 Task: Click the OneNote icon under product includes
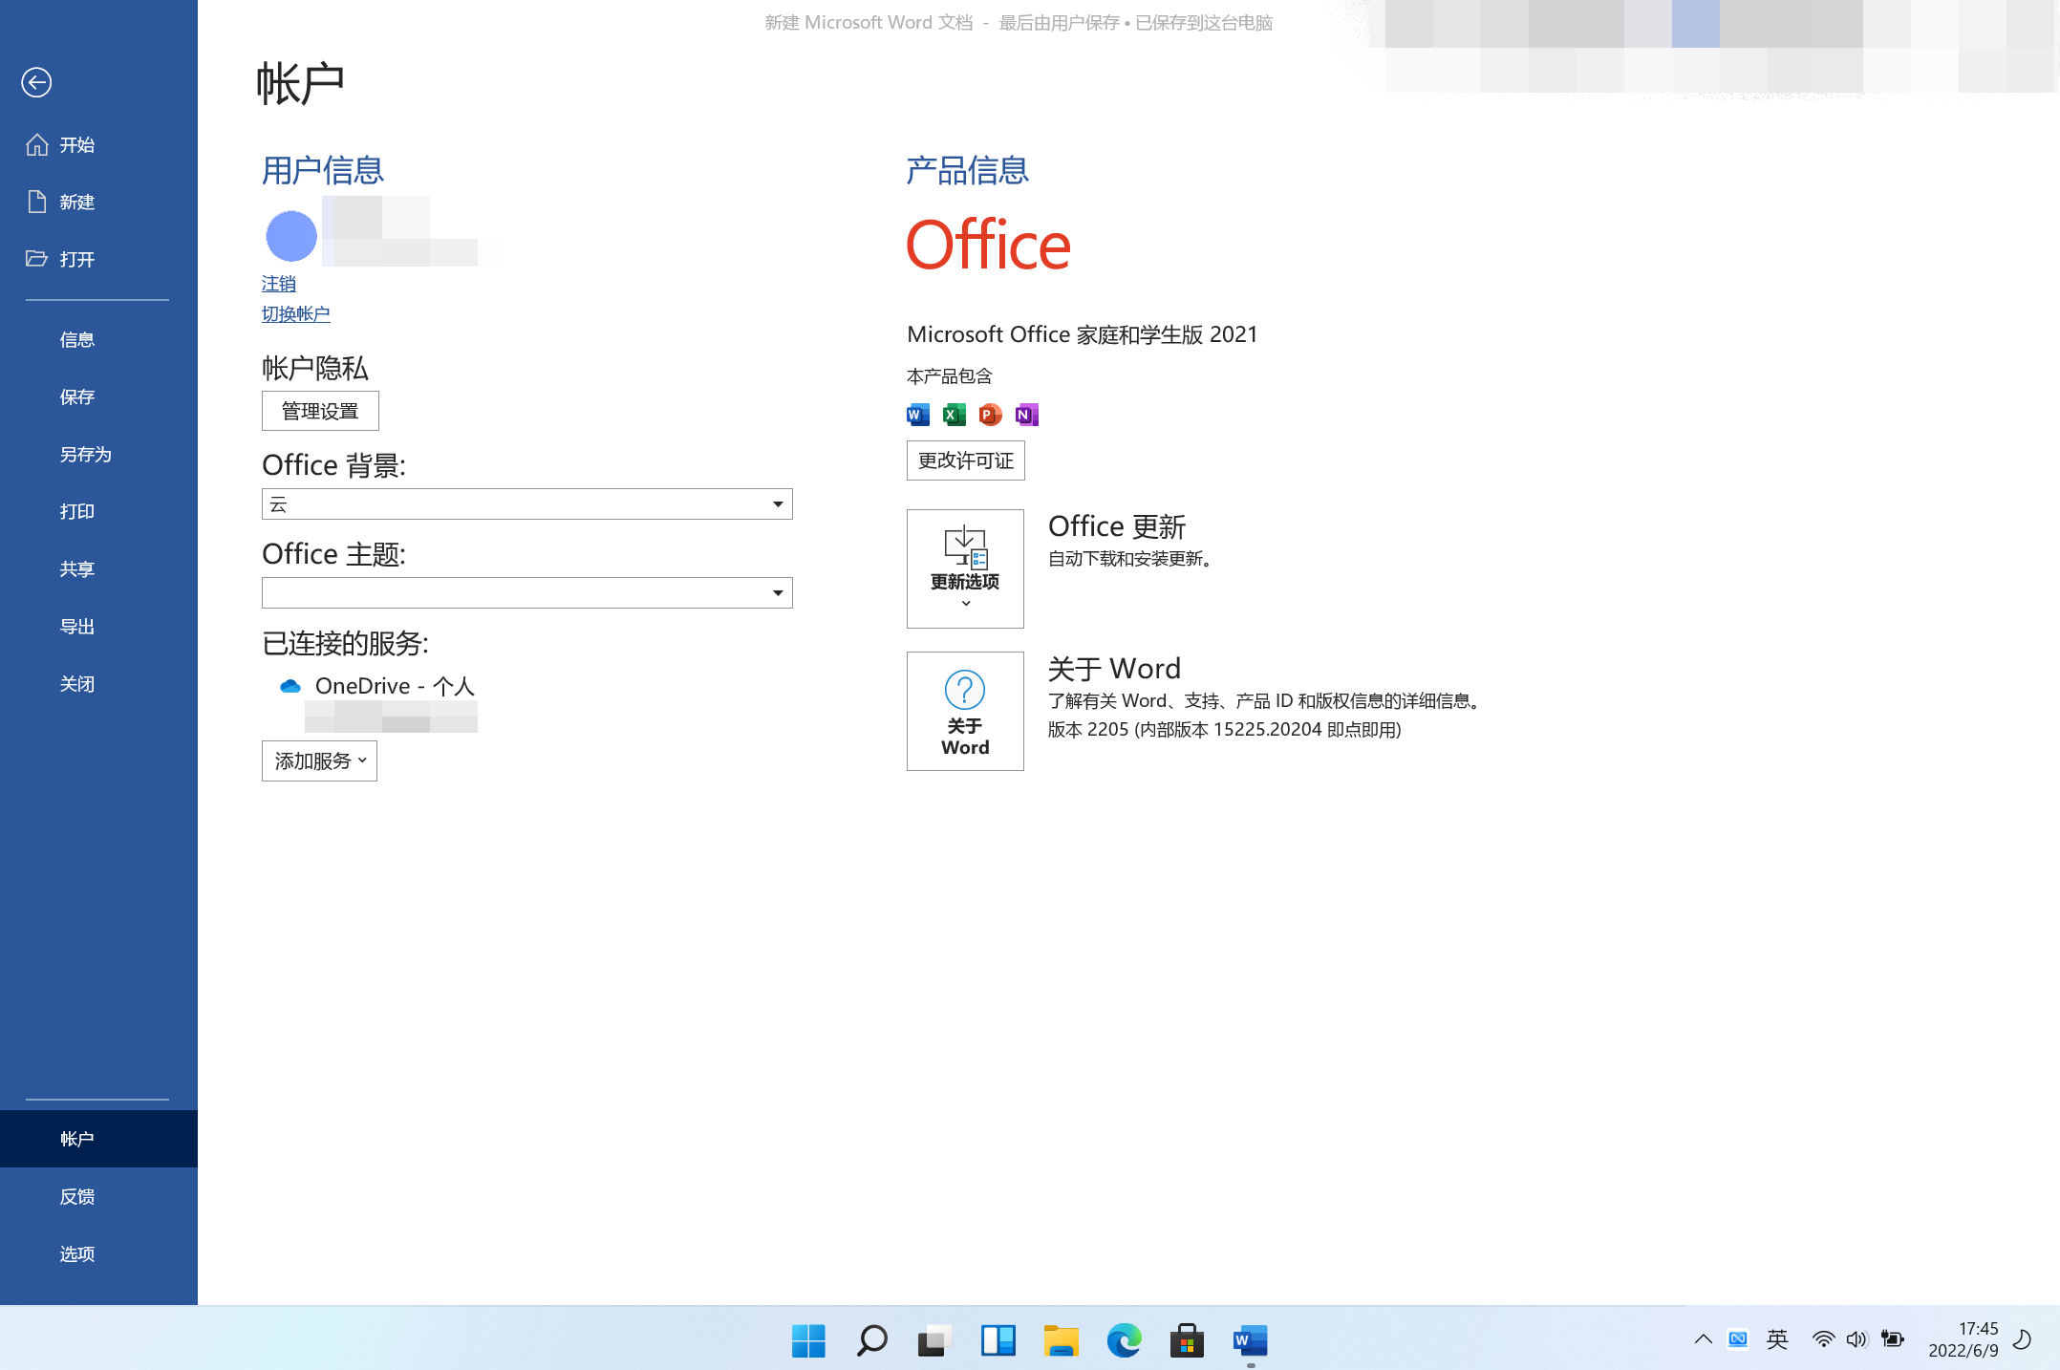[x=1026, y=415]
